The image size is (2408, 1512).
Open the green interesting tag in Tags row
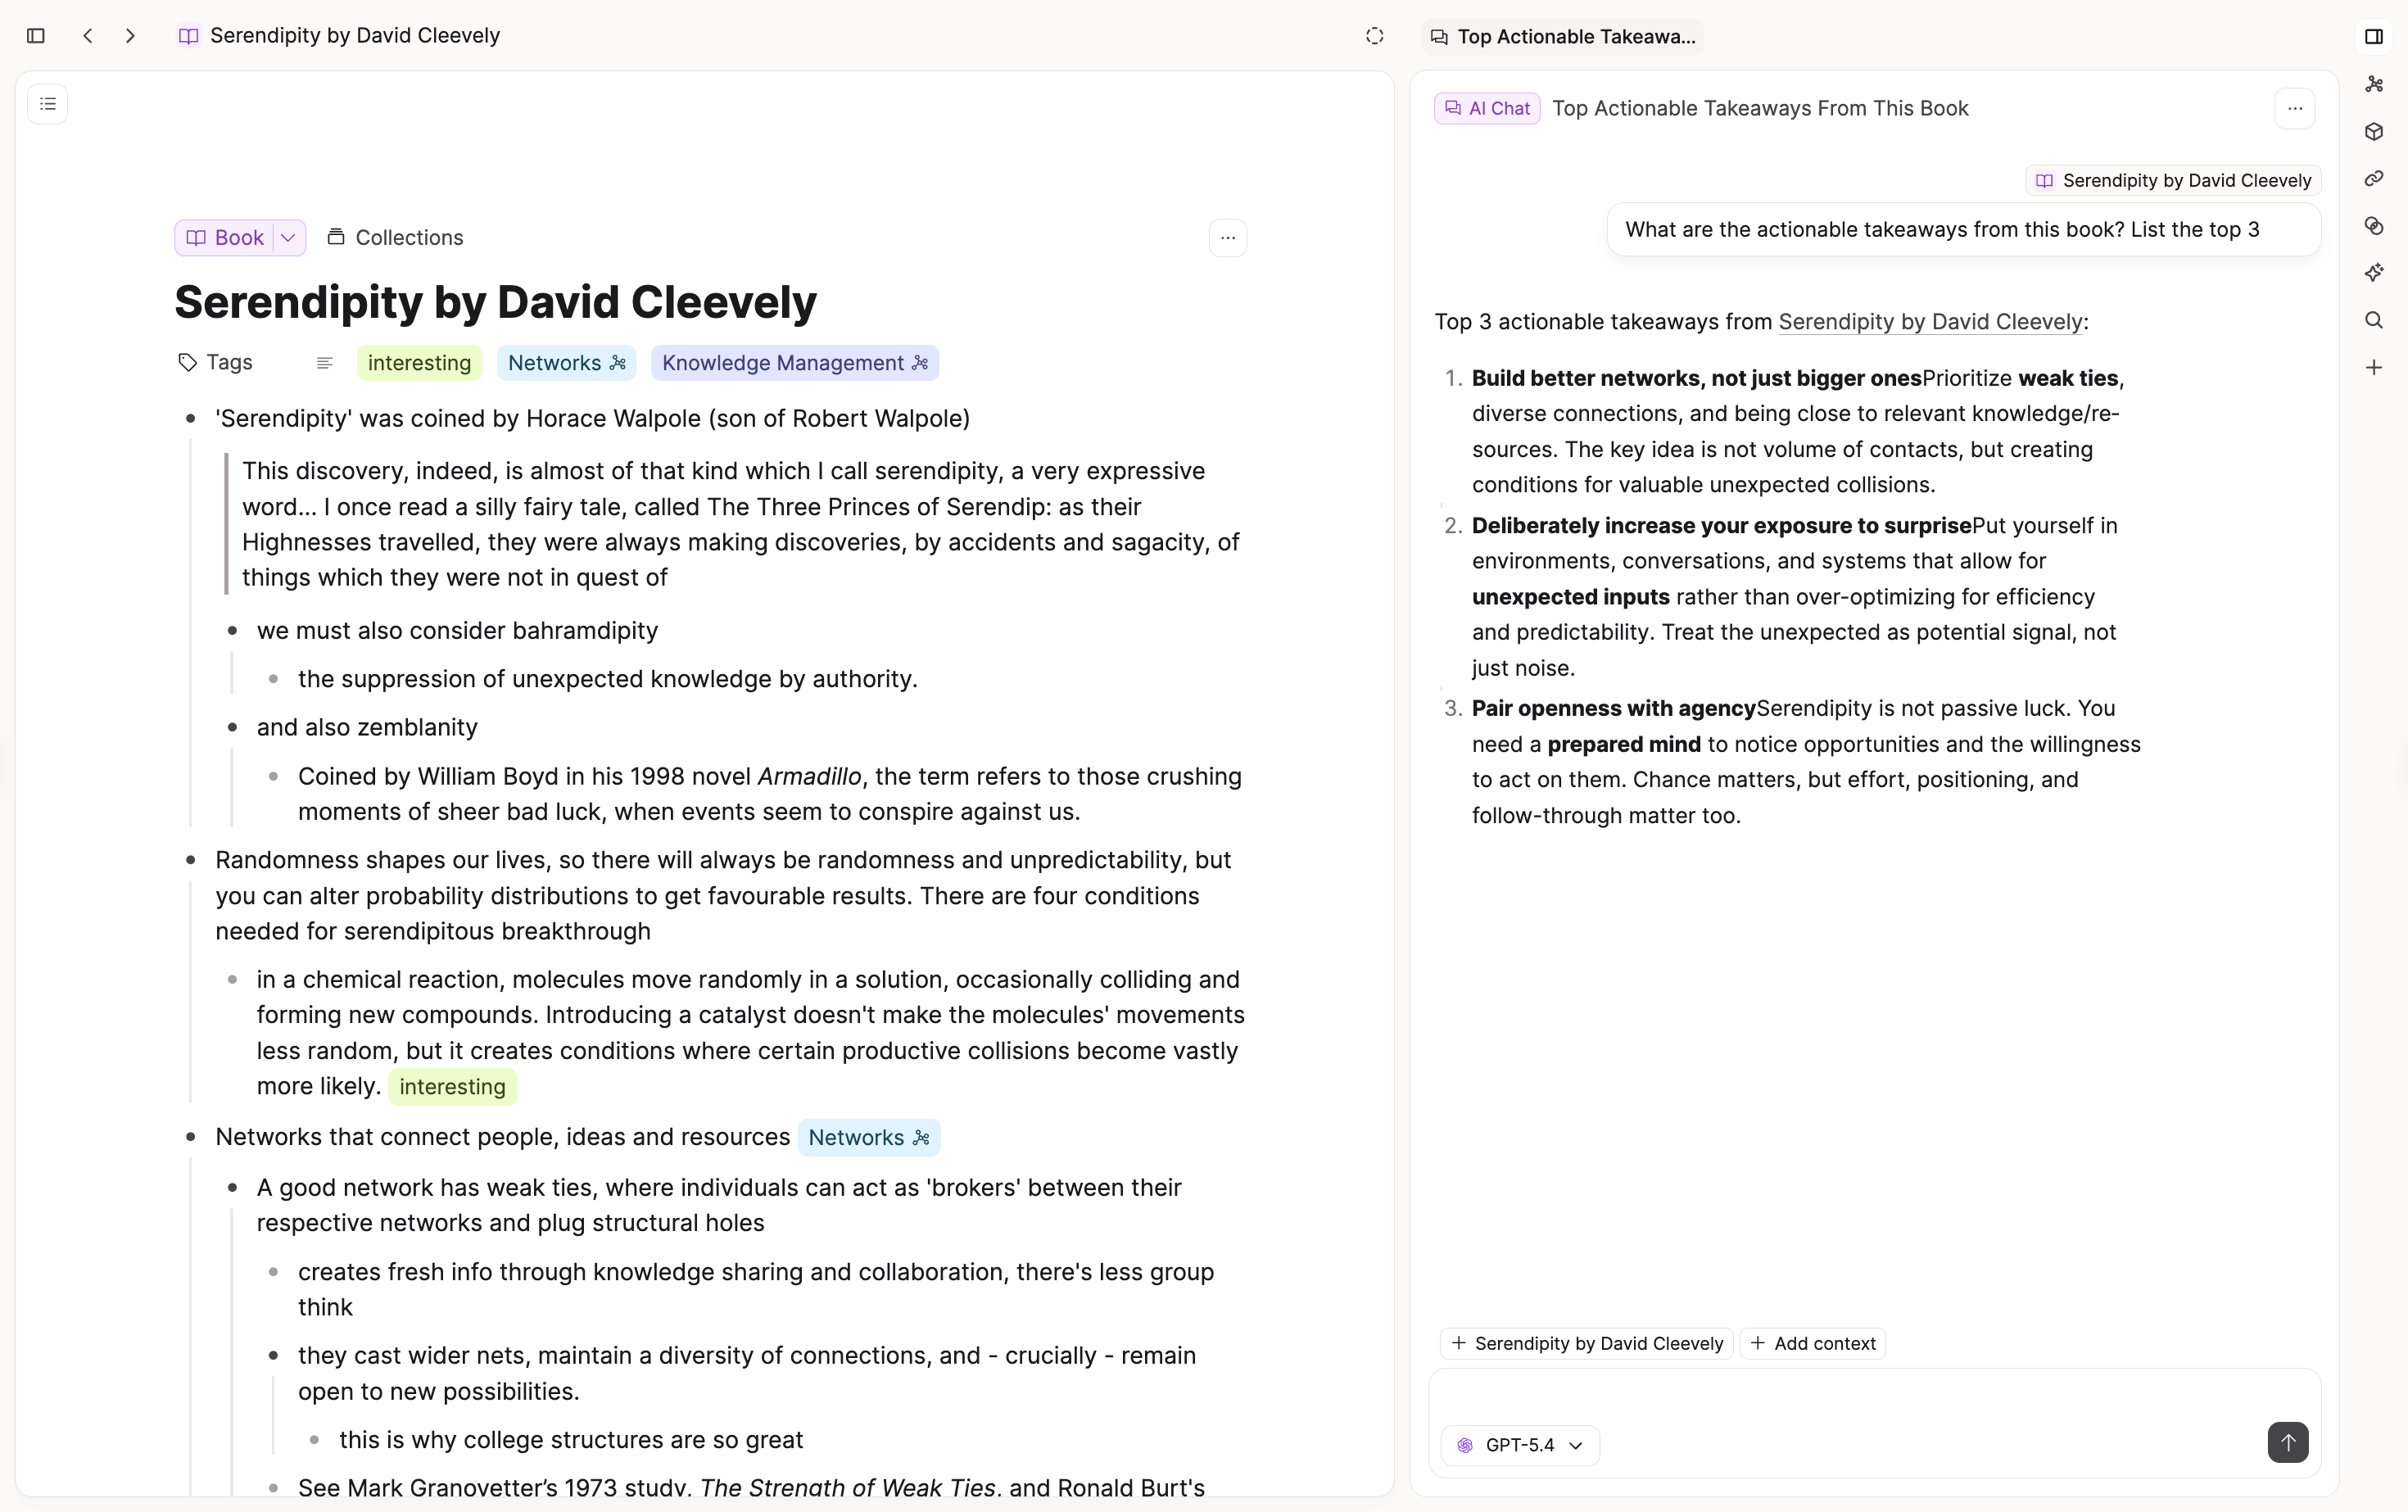[x=419, y=363]
